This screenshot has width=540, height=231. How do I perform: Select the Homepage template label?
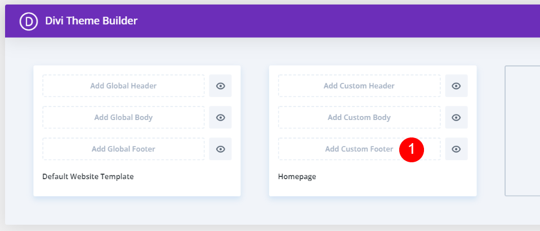tap(297, 177)
